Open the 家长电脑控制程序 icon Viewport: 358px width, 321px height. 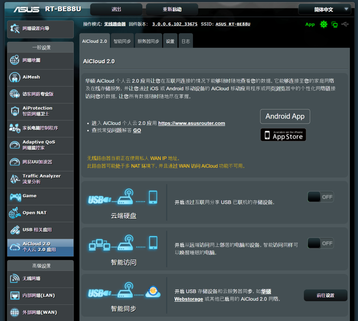tap(15, 128)
